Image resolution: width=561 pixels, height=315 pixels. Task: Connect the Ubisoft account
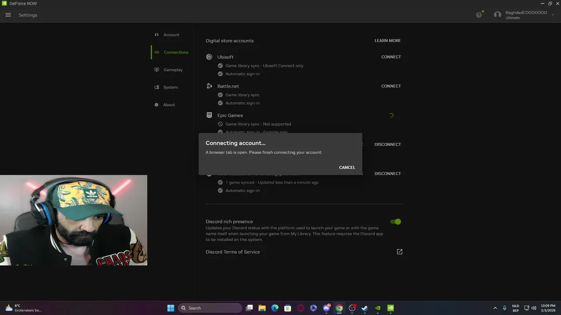coord(391,57)
